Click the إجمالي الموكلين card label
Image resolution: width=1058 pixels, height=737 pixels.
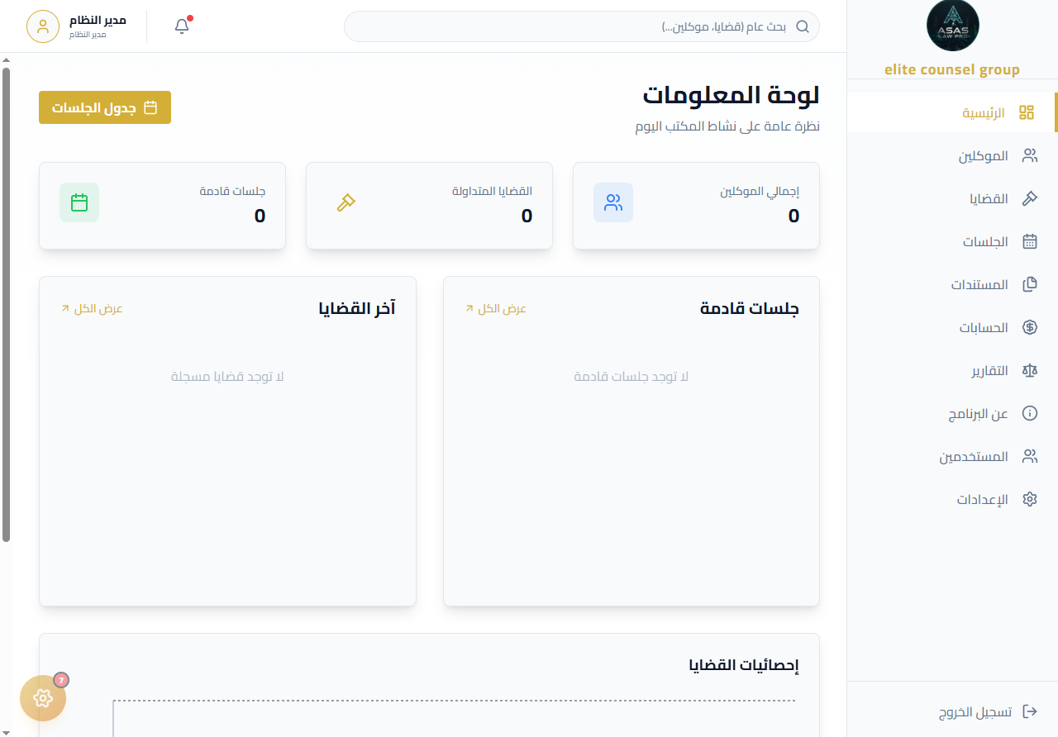760,191
